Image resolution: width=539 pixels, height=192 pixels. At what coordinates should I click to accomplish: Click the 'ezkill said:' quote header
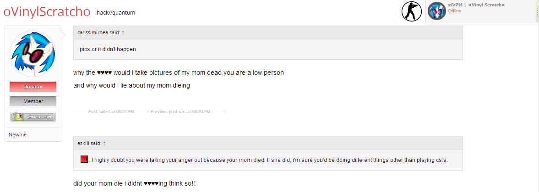click(89, 143)
